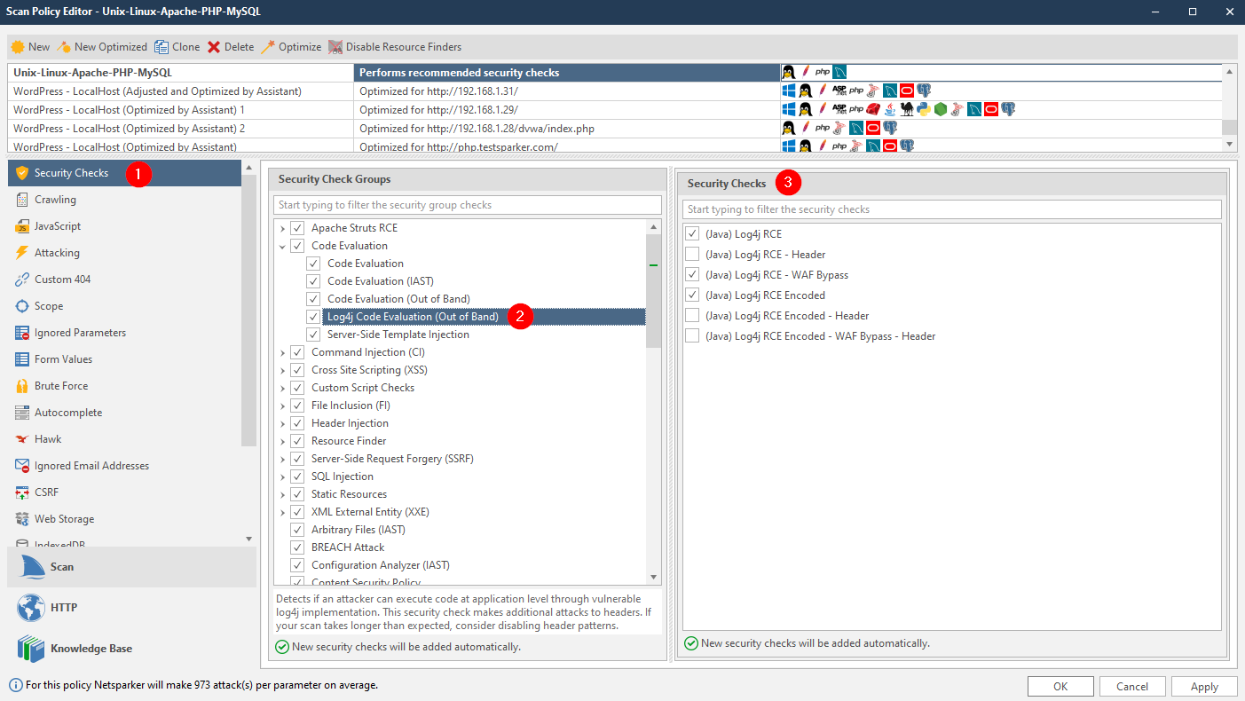
Task: Open the JavaScript settings icon
Action: point(22,226)
